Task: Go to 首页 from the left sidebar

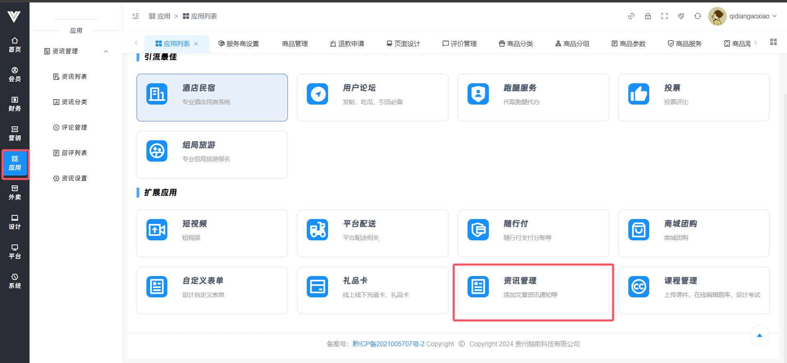Action: (15, 45)
